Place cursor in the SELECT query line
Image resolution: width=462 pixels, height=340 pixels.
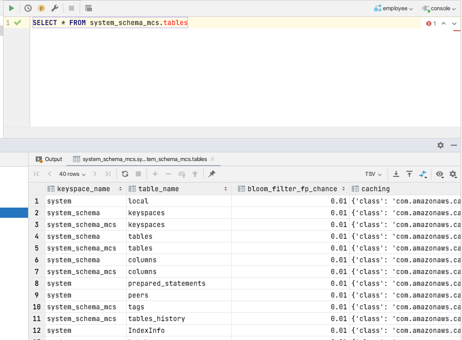[110, 22]
